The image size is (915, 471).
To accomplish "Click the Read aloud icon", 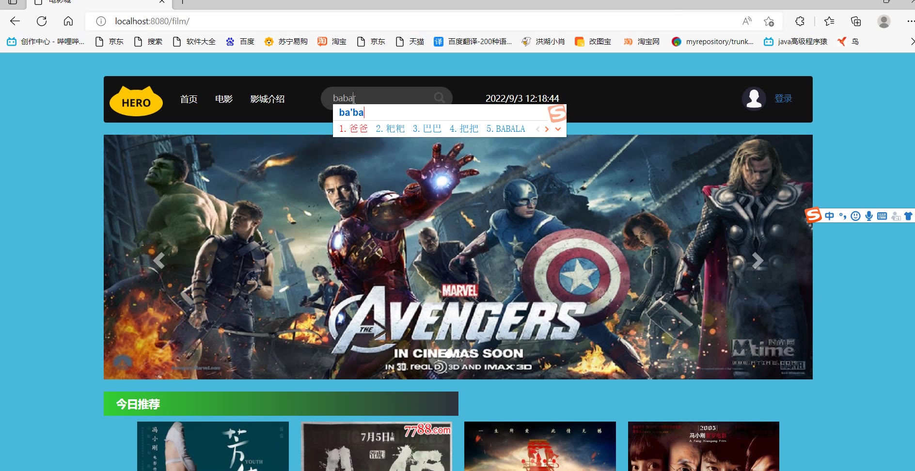I will pyautogui.click(x=747, y=21).
